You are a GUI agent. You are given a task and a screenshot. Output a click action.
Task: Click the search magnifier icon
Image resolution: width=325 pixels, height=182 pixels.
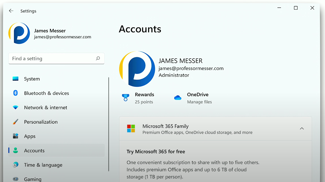[x=98, y=59]
